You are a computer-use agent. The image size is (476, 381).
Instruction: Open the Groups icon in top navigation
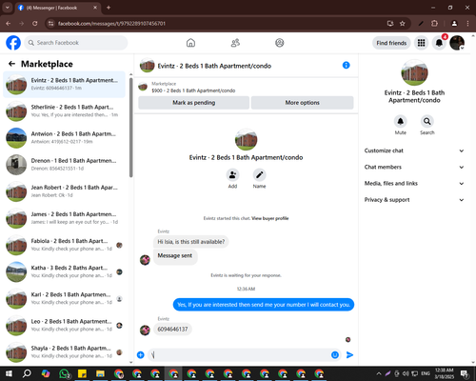[280, 43]
